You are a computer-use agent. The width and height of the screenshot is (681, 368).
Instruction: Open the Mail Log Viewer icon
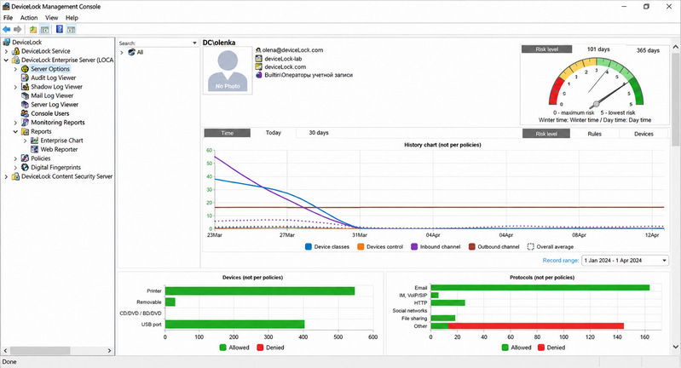coord(26,95)
